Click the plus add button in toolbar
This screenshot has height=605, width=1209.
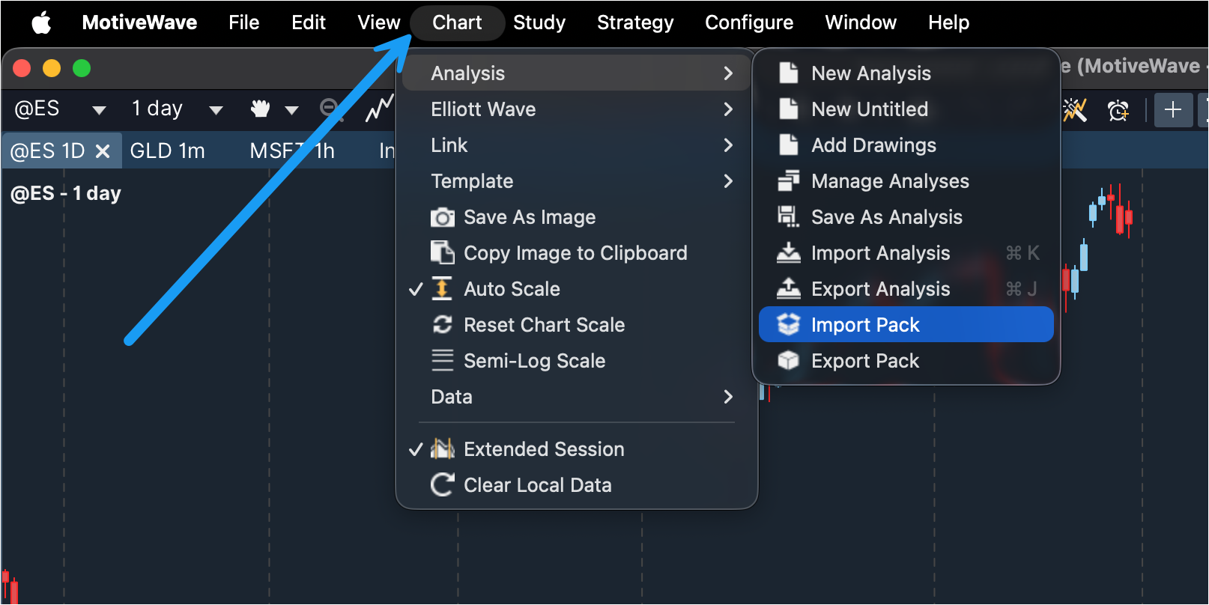1172,110
